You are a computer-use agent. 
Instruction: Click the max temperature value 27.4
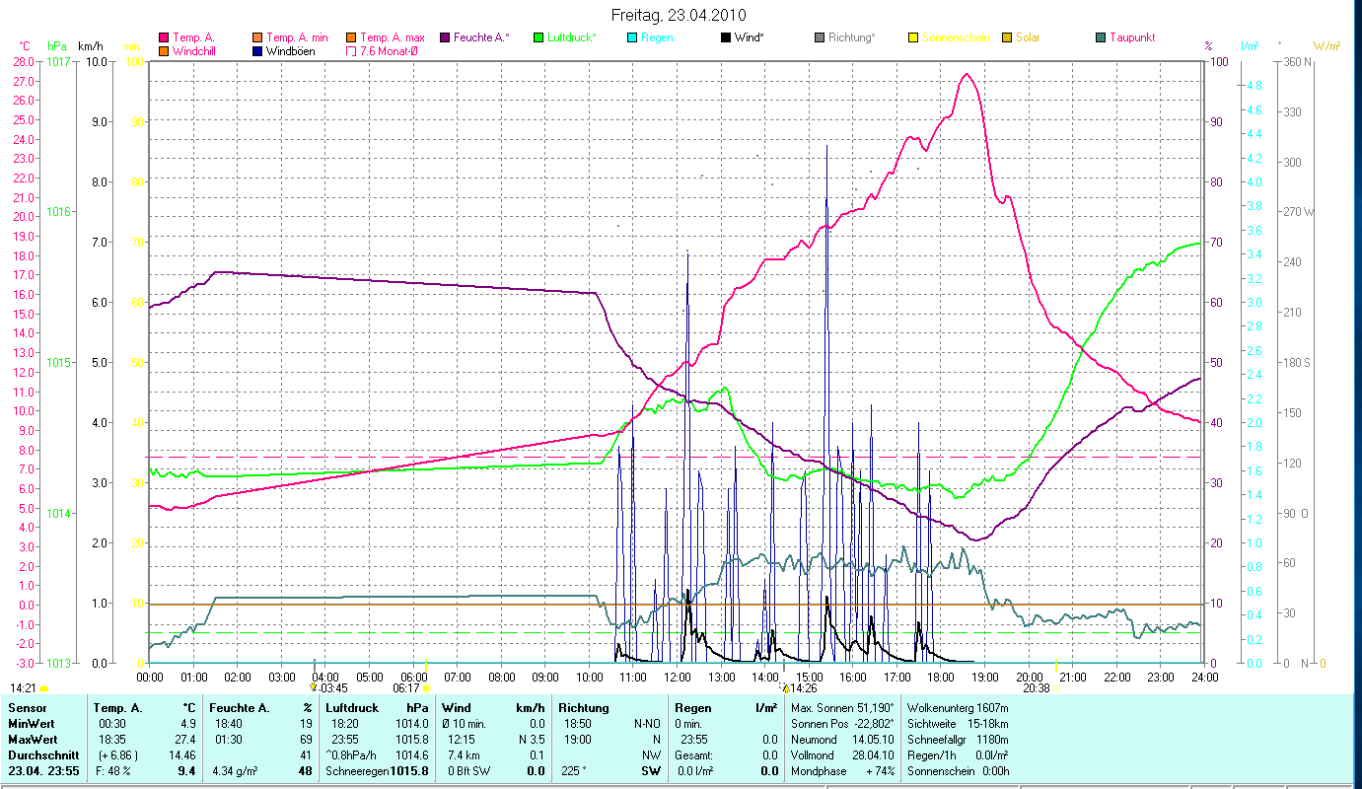pyautogui.click(x=185, y=739)
